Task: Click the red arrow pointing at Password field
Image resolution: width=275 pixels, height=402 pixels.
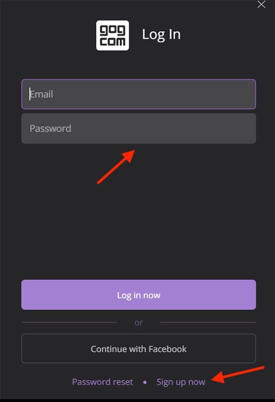Action: (x=116, y=167)
